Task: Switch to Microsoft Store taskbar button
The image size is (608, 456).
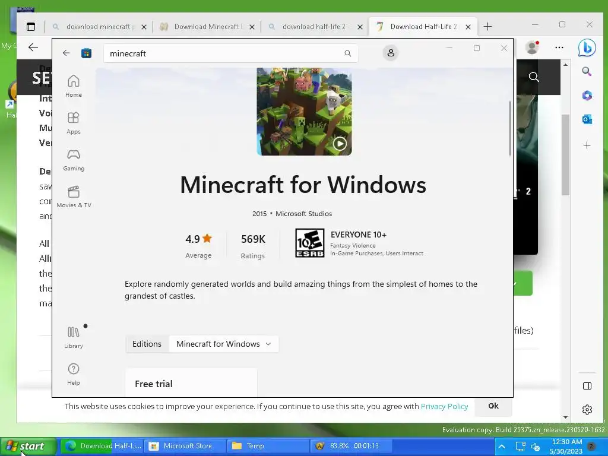Action: (185, 446)
